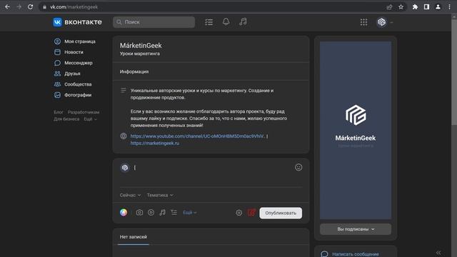
Task: Open the colorful poster background picker
Action: tap(124, 213)
